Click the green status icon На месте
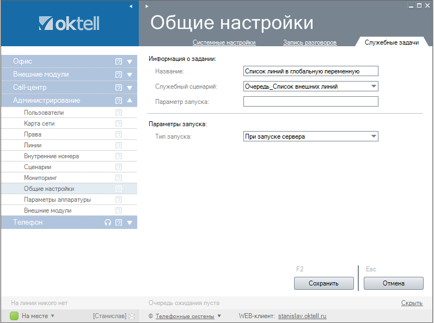 (x=14, y=316)
